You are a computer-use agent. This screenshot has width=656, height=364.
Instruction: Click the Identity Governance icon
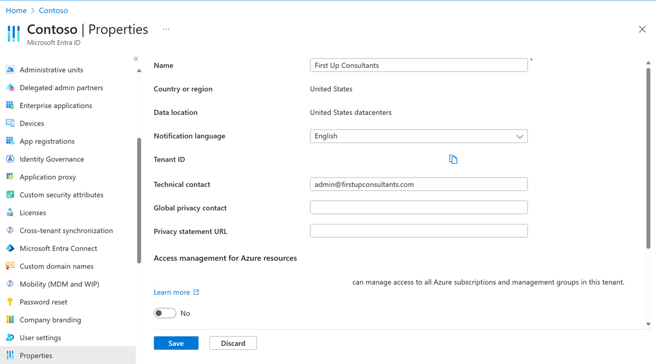[10, 159]
